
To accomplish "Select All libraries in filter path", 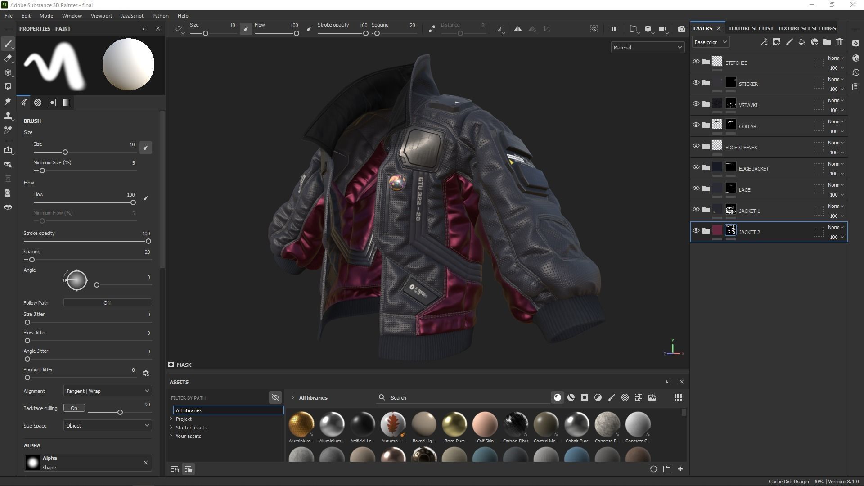I will click(228, 410).
